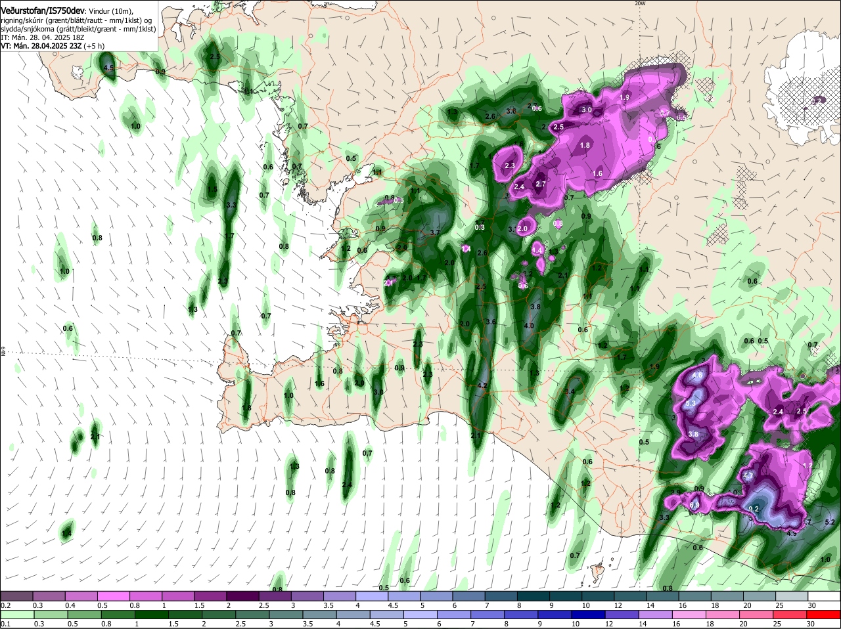Click the '0.2' label in upper legend row
Screen dimensions: 841x629
point(5,605)
